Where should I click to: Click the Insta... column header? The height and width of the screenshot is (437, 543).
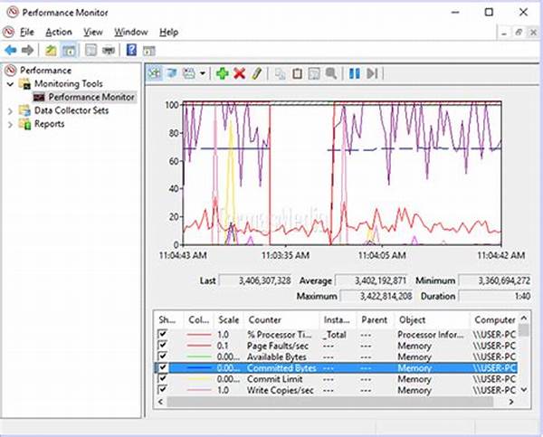pos(338,319)
